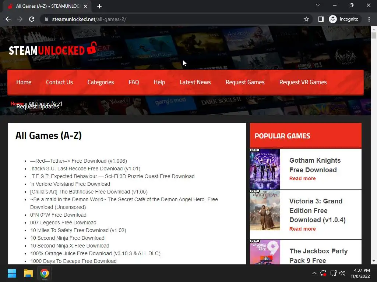Open the FAQ nav item
377x282 pixels.
(x=134, y=82)
